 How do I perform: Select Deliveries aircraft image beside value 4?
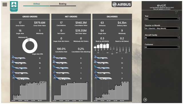point(102,67)
